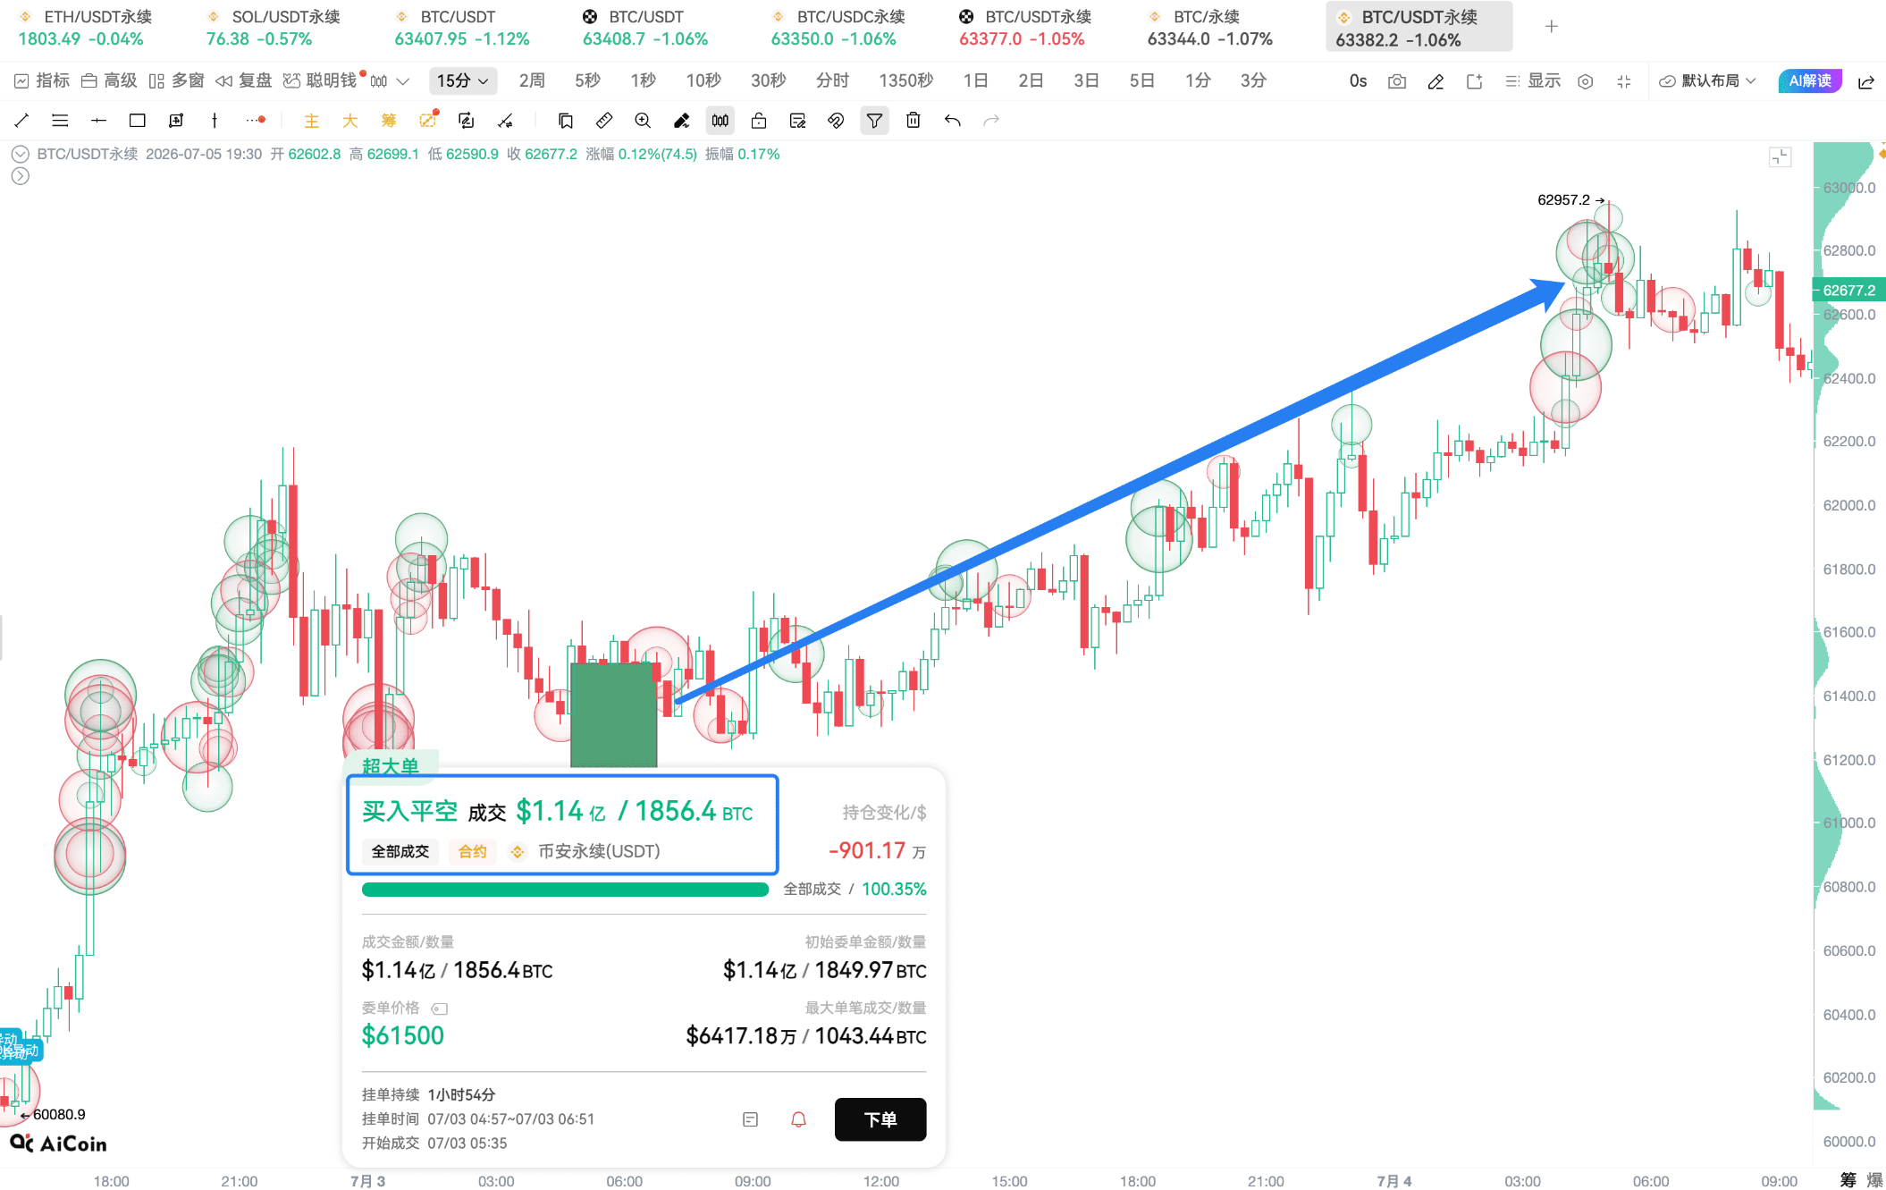Delete drawings with the trash icon

(914, 121)
